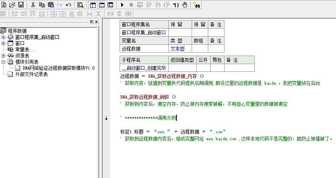The width and height of the screenshot is (336, 178).
Task: Click code line DNA_获取远程数据_内容 ()
Action: pyautogui.click(x=162, y=76)
